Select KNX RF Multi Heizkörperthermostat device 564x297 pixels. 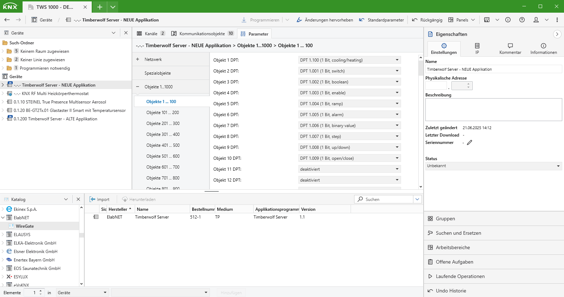51,94
